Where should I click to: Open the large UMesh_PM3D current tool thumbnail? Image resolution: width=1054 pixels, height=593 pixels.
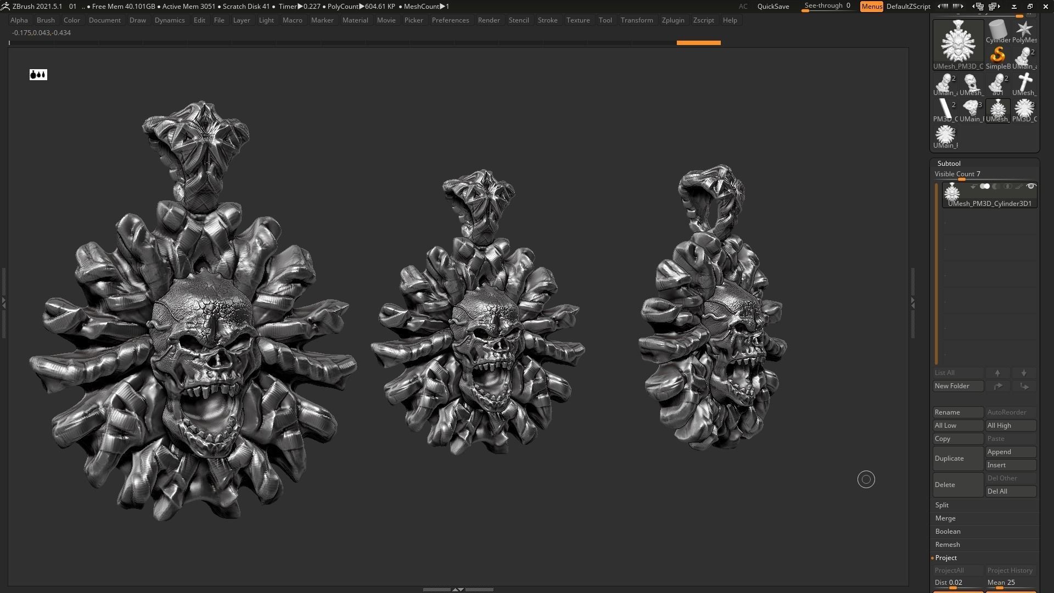click(x=958, y=44)
